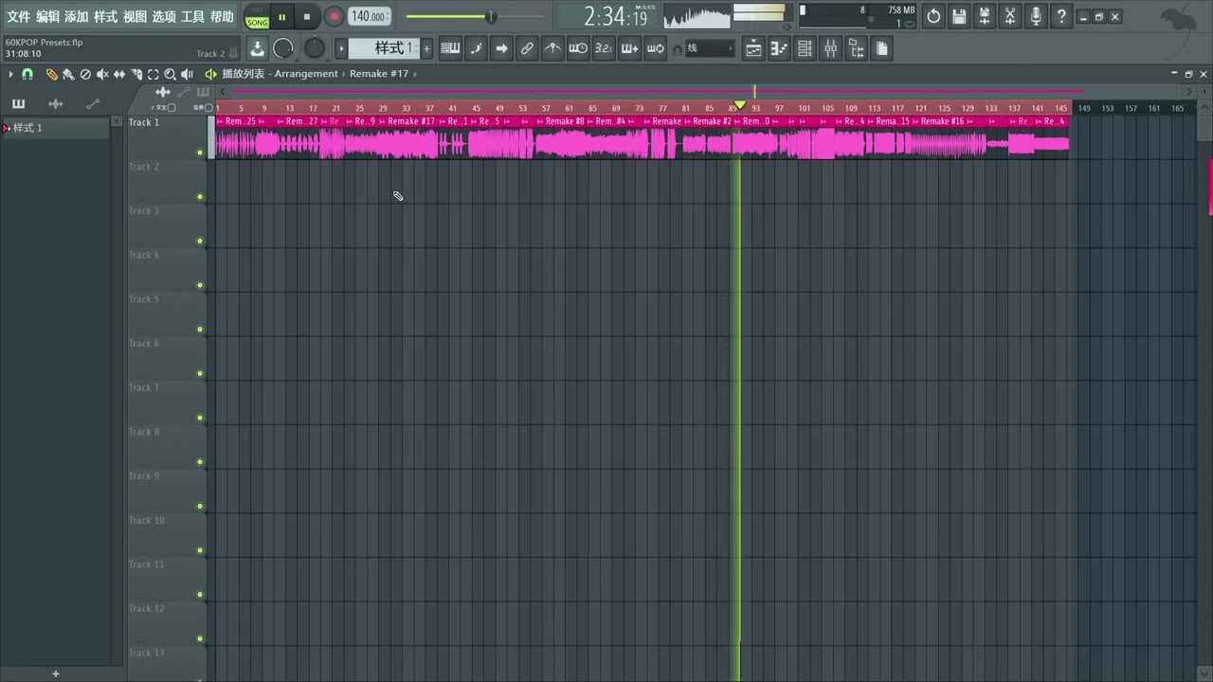Select the delete tool icon
The width and height of the screenshot is (1213, 682).
(x=85, y=74)
